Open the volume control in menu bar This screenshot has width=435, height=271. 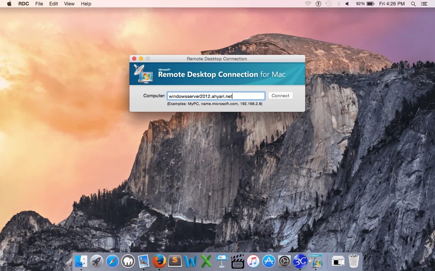pyautogui.click(x=347, y=4)
